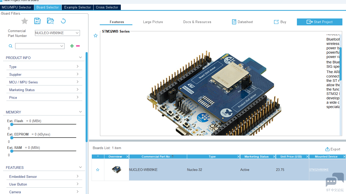Close the Overview column in the boards list
Image resolution: width=346 pixels, height=194 pixels.
[128, 157]
